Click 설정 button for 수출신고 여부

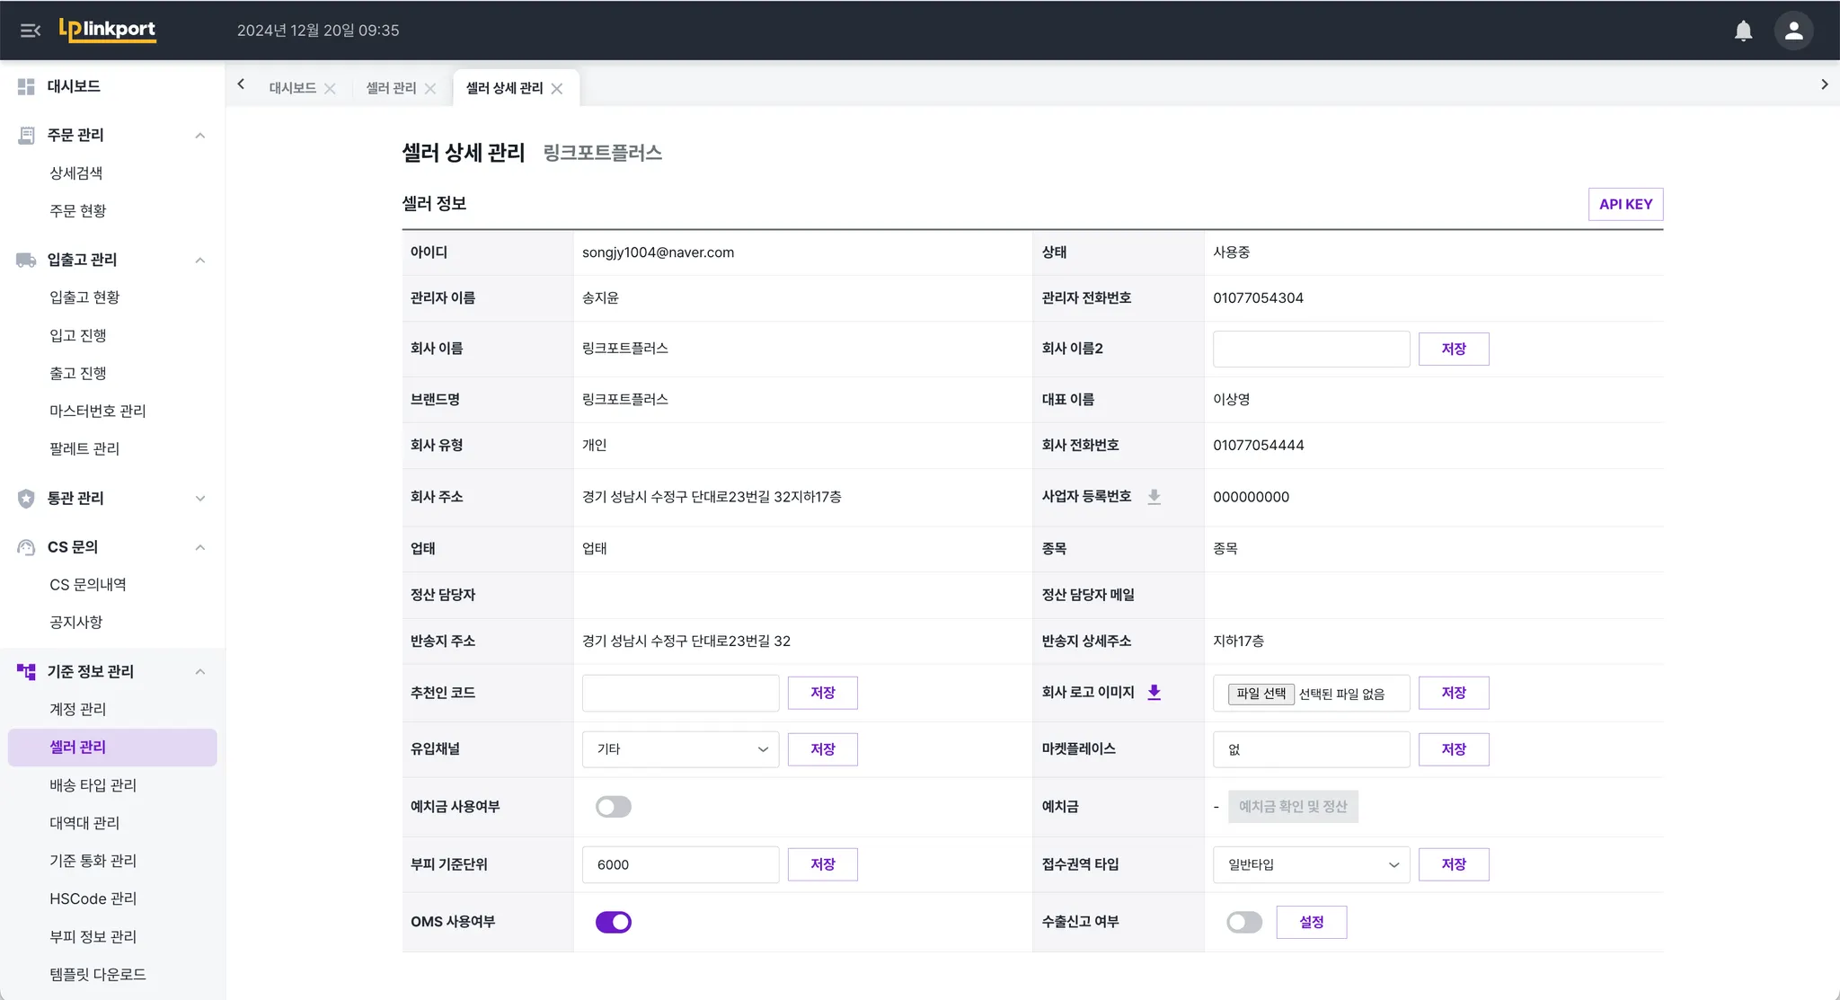[x=1311, y=922]
